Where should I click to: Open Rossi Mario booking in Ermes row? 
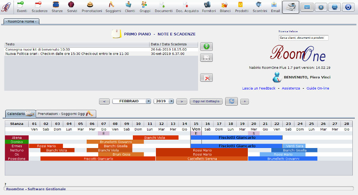[46, 146]
